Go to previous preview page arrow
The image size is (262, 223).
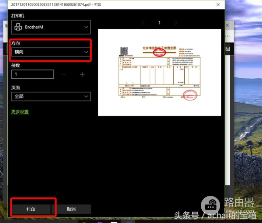click(x=143, y=22)
